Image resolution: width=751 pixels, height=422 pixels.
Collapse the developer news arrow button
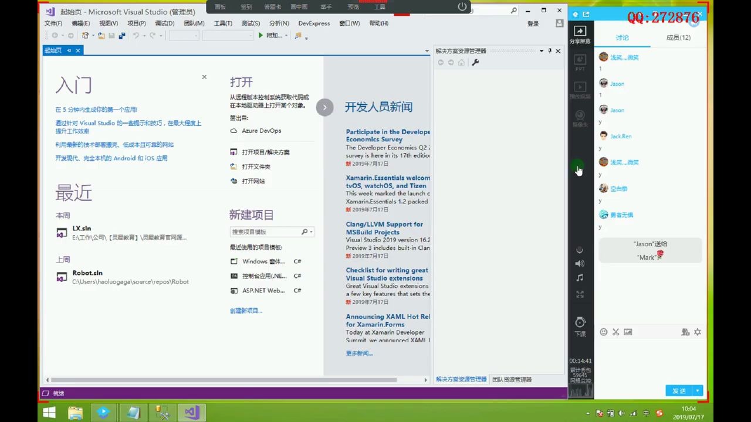tap(324, 107)
